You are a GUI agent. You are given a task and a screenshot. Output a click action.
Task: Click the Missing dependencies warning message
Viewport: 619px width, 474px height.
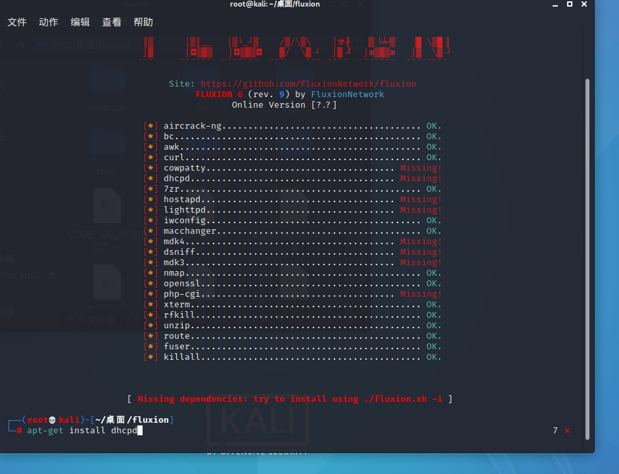pyautogui.click(x=290, y=399)
